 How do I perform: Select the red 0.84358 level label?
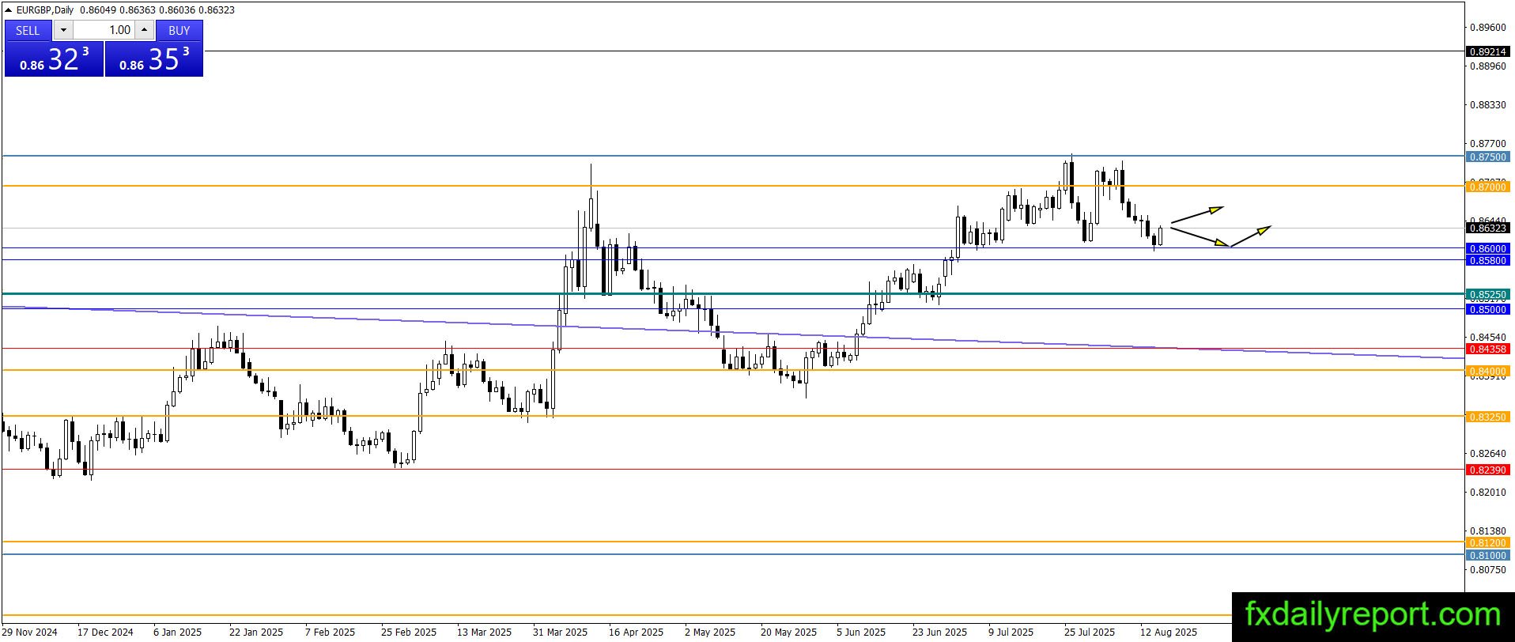(x=1487, y=349)
